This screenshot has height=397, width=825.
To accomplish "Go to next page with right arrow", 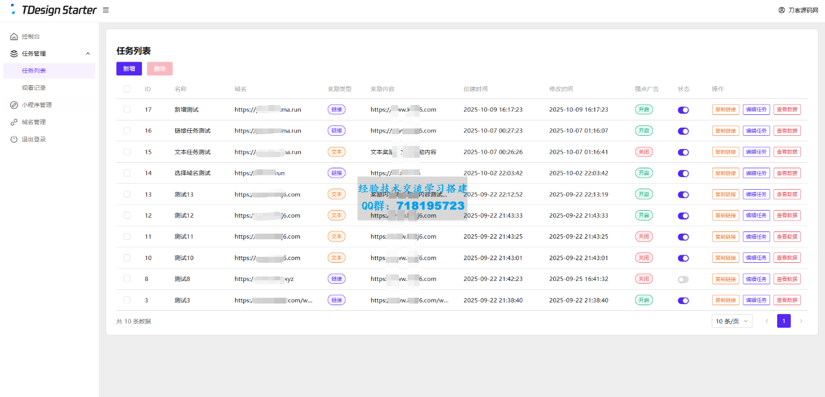I will pos(801,321).
